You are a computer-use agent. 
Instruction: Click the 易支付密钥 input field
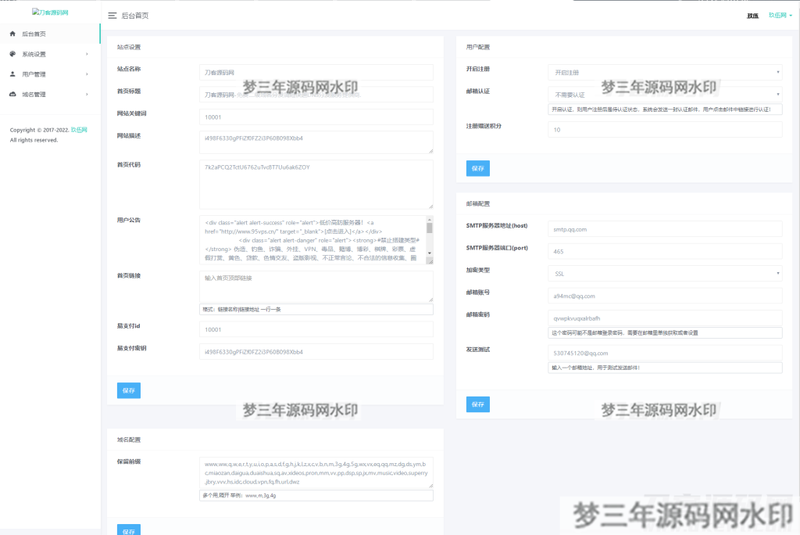click(x=316, y=351)
